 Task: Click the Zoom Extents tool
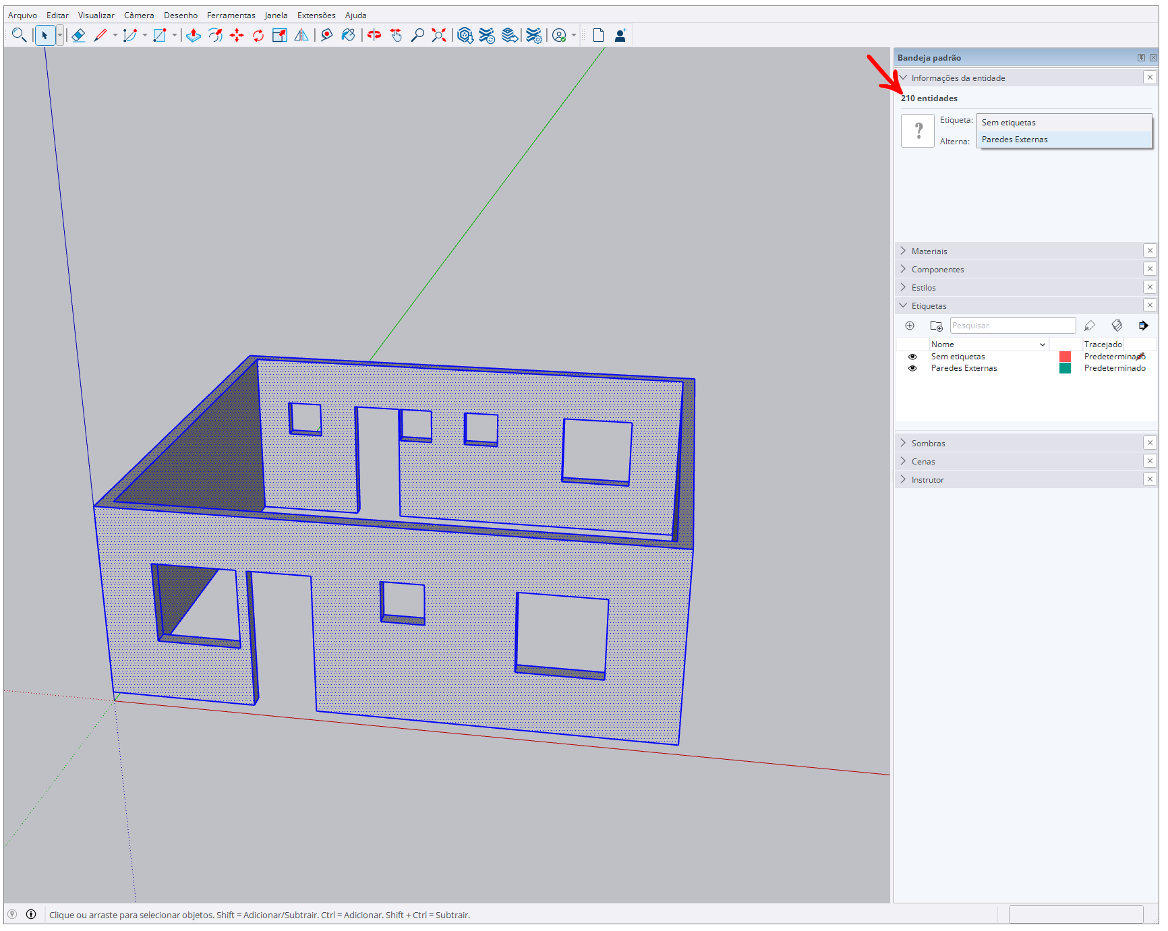[x=439, y=36]
